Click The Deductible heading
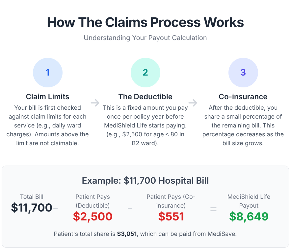The width and height of the screenshot is (291, 250). [145, 97]
